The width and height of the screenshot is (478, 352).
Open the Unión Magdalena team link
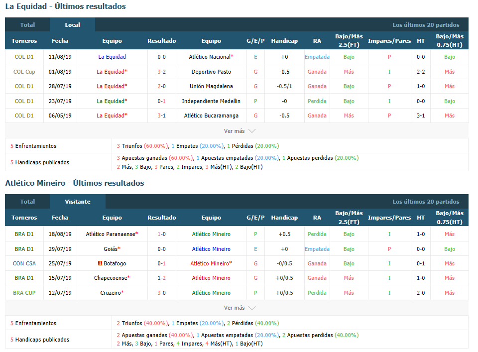tap(211, 86)
